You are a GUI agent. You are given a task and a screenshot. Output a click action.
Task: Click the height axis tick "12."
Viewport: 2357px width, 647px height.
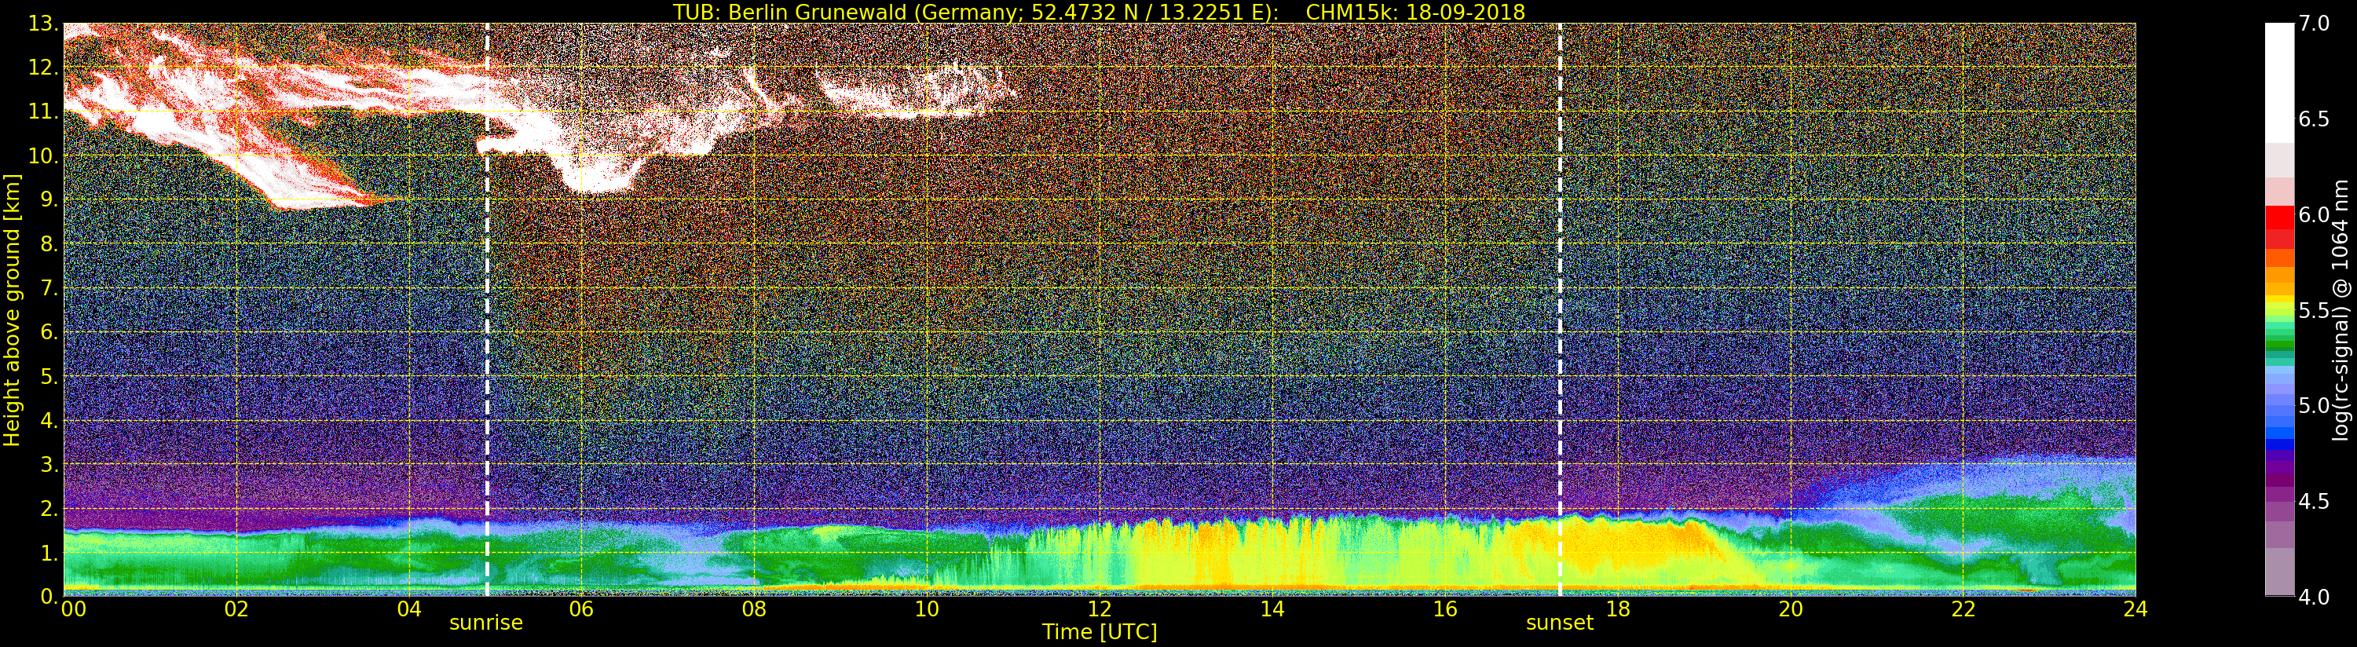(43, 68)
